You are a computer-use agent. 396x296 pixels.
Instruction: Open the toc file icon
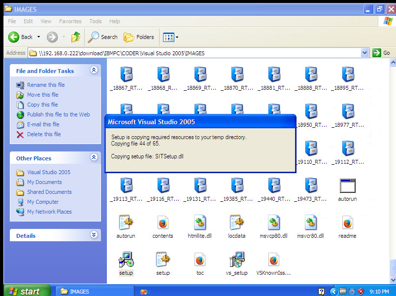point(199,260)
